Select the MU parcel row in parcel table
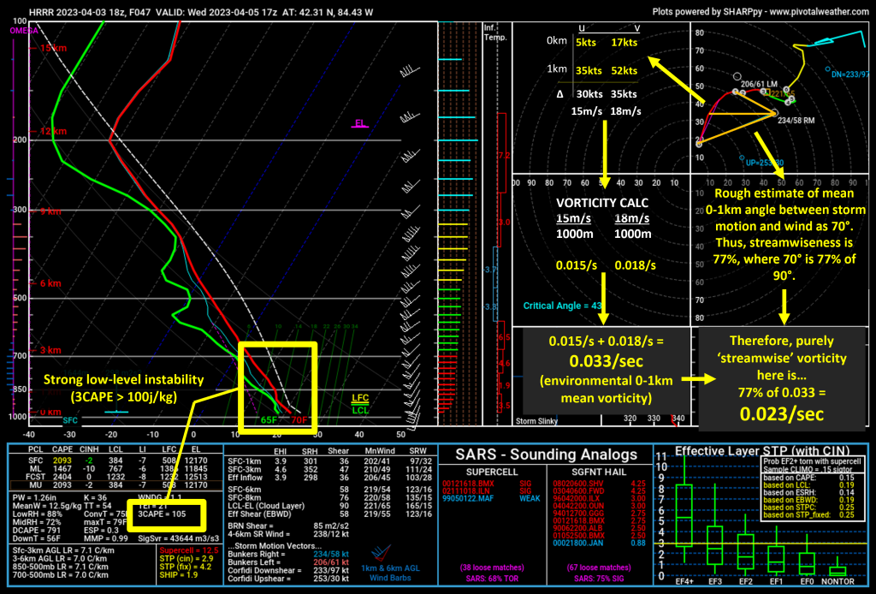 pos(118,485)
